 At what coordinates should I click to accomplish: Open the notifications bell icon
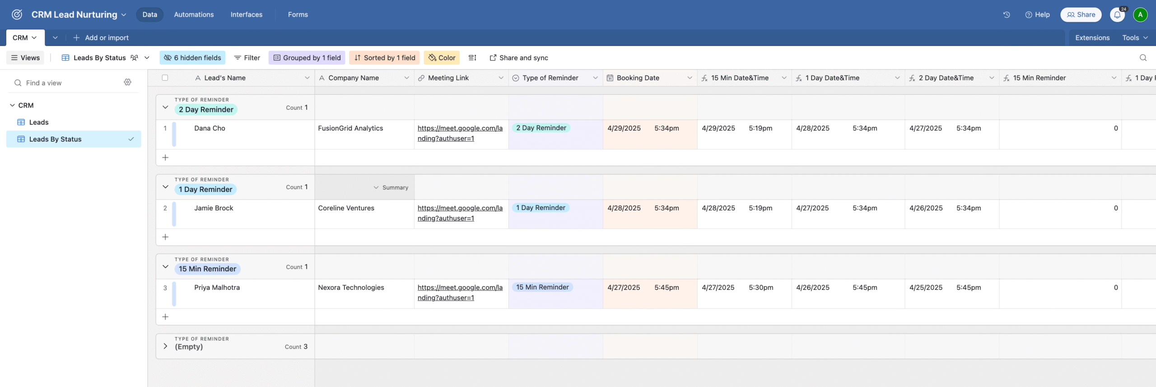click(1117, 14)
